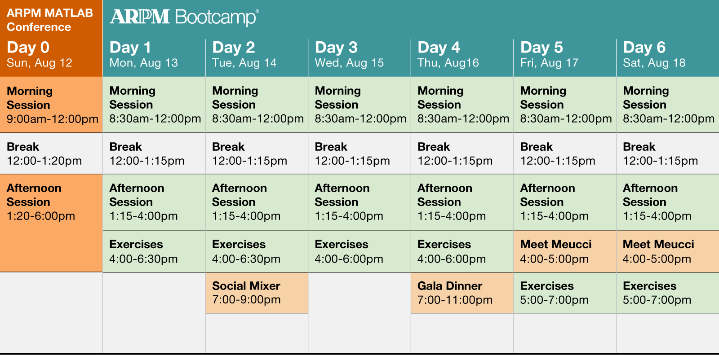Click Day 6 Break 12:00-1:15pm cell
Screen dimensions: 719x355
[668, 153]
